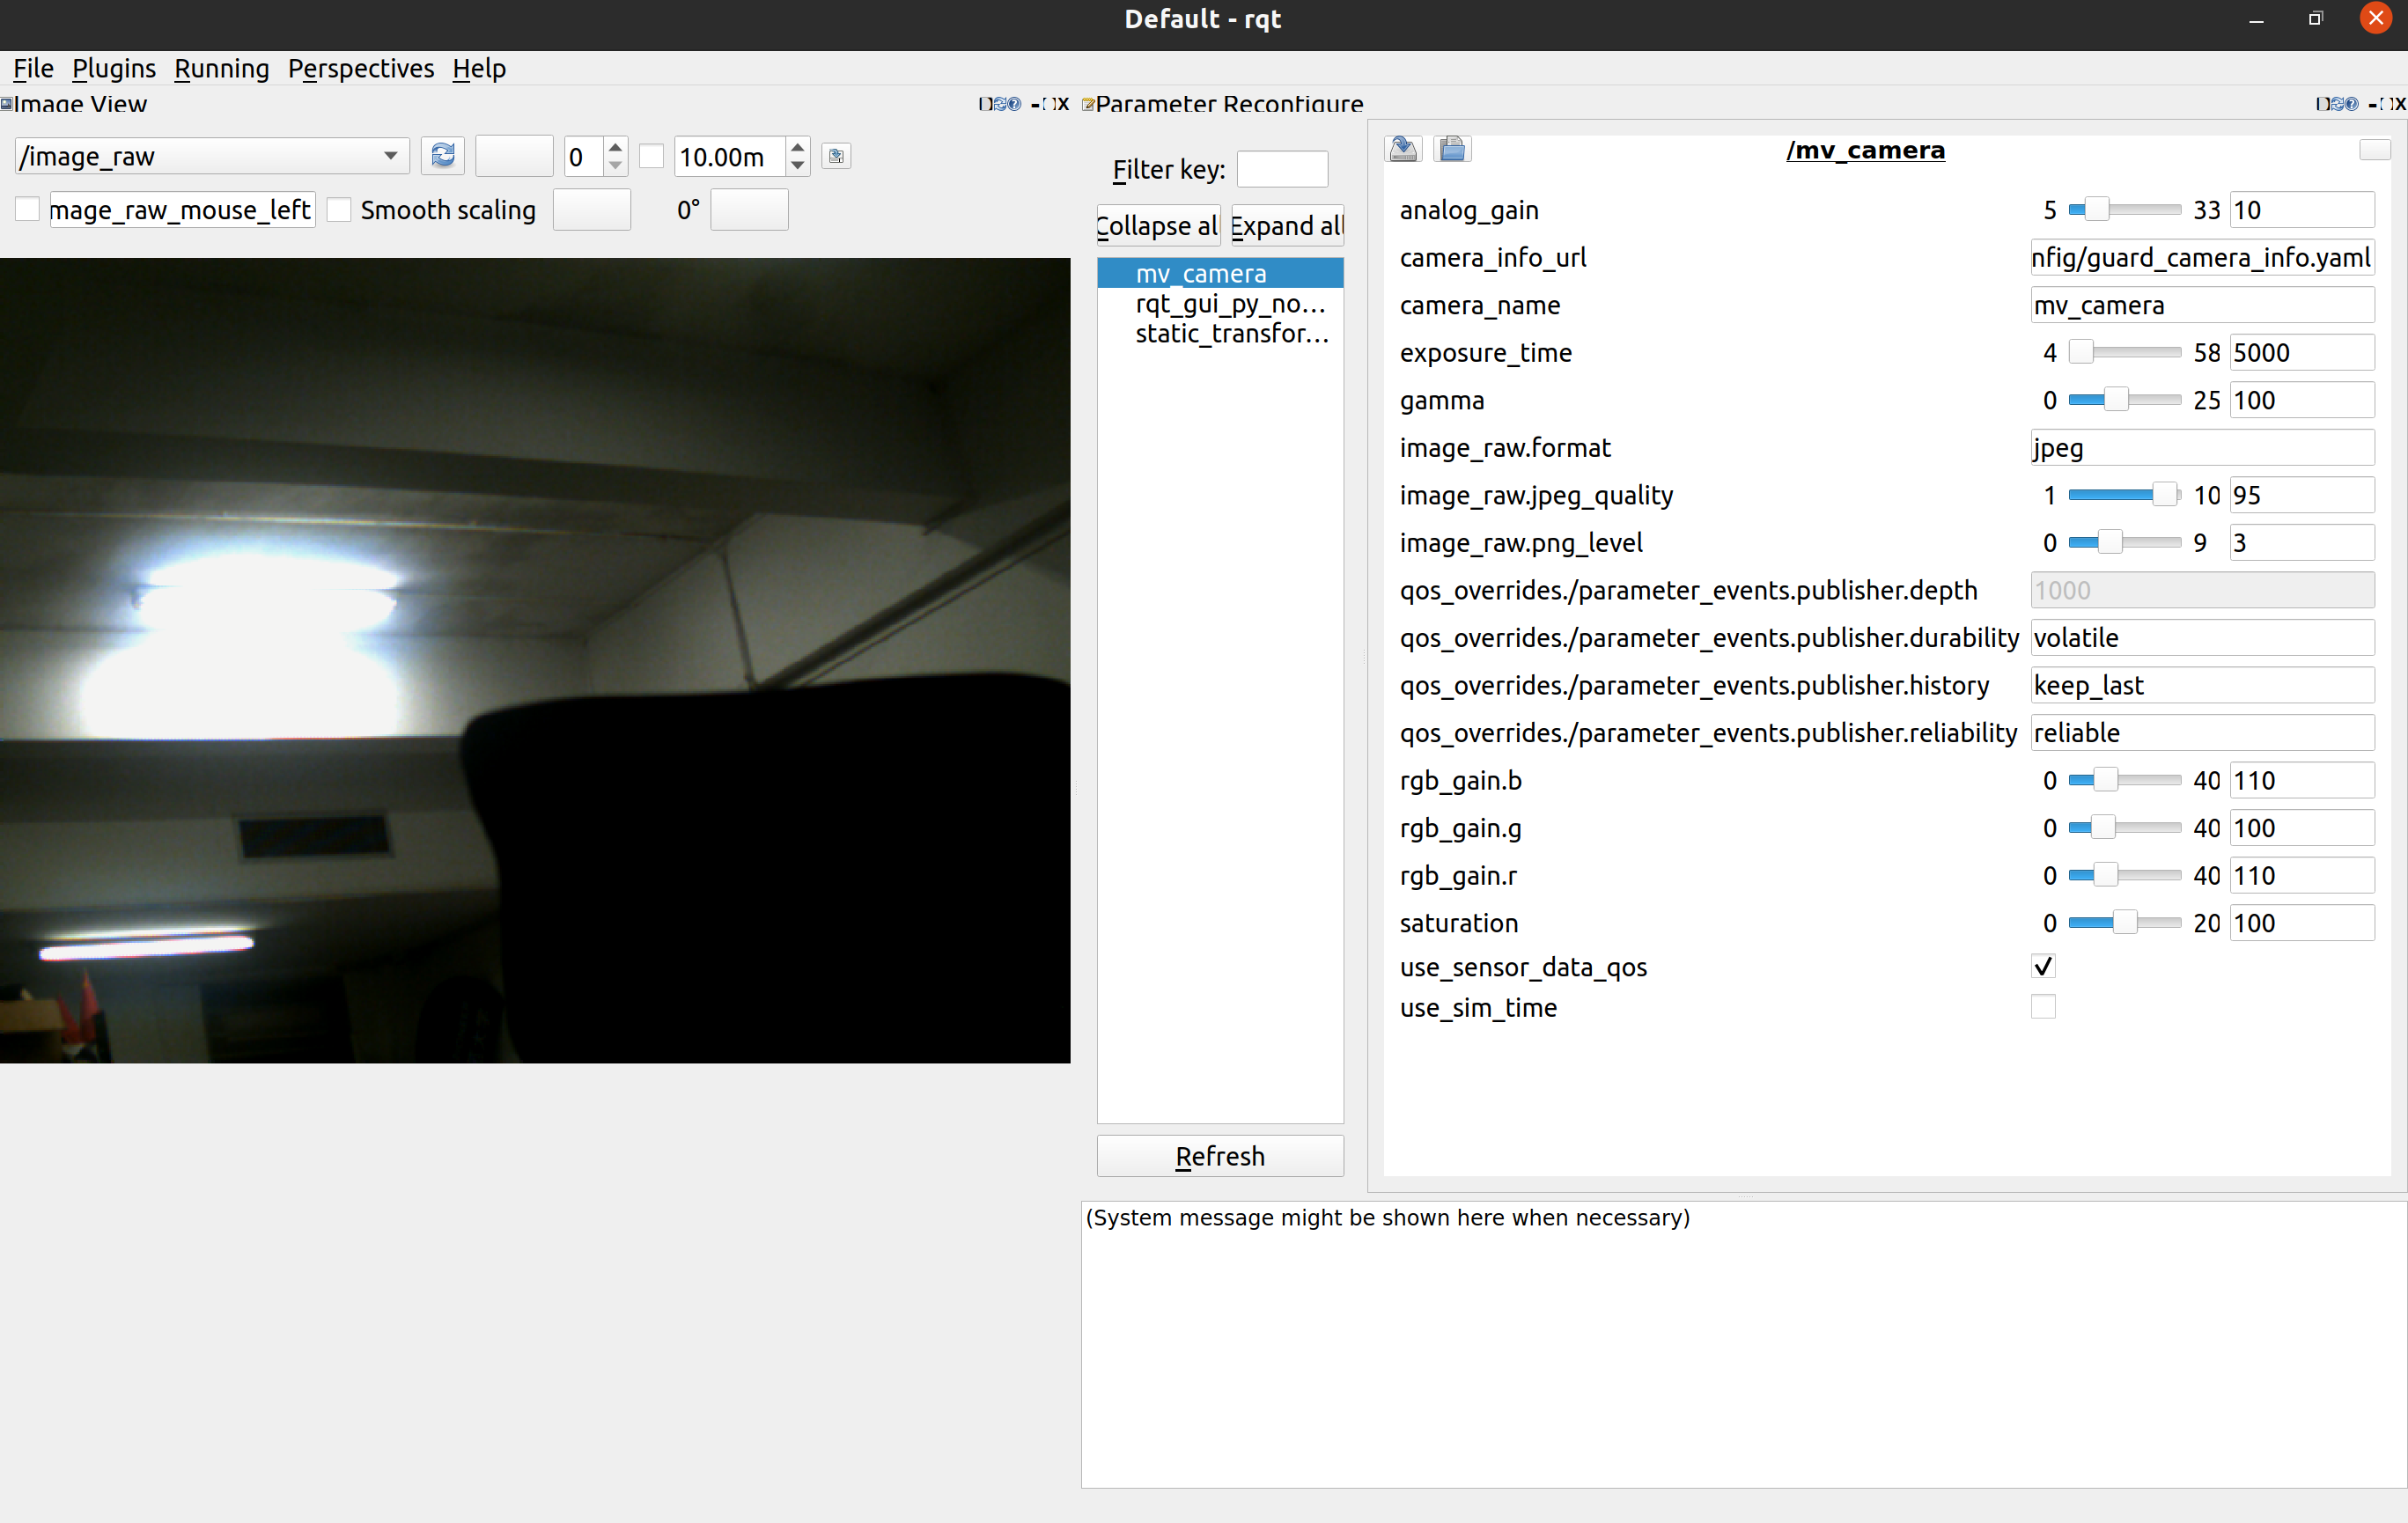Close the mv_camera parameter panel
Screen dimensions: 2408x1523
click(2374, 150)
